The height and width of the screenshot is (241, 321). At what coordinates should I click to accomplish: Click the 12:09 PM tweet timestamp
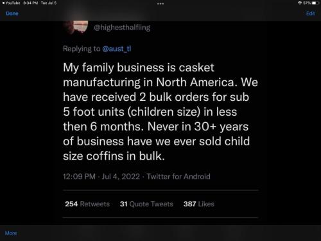[79, 177]
